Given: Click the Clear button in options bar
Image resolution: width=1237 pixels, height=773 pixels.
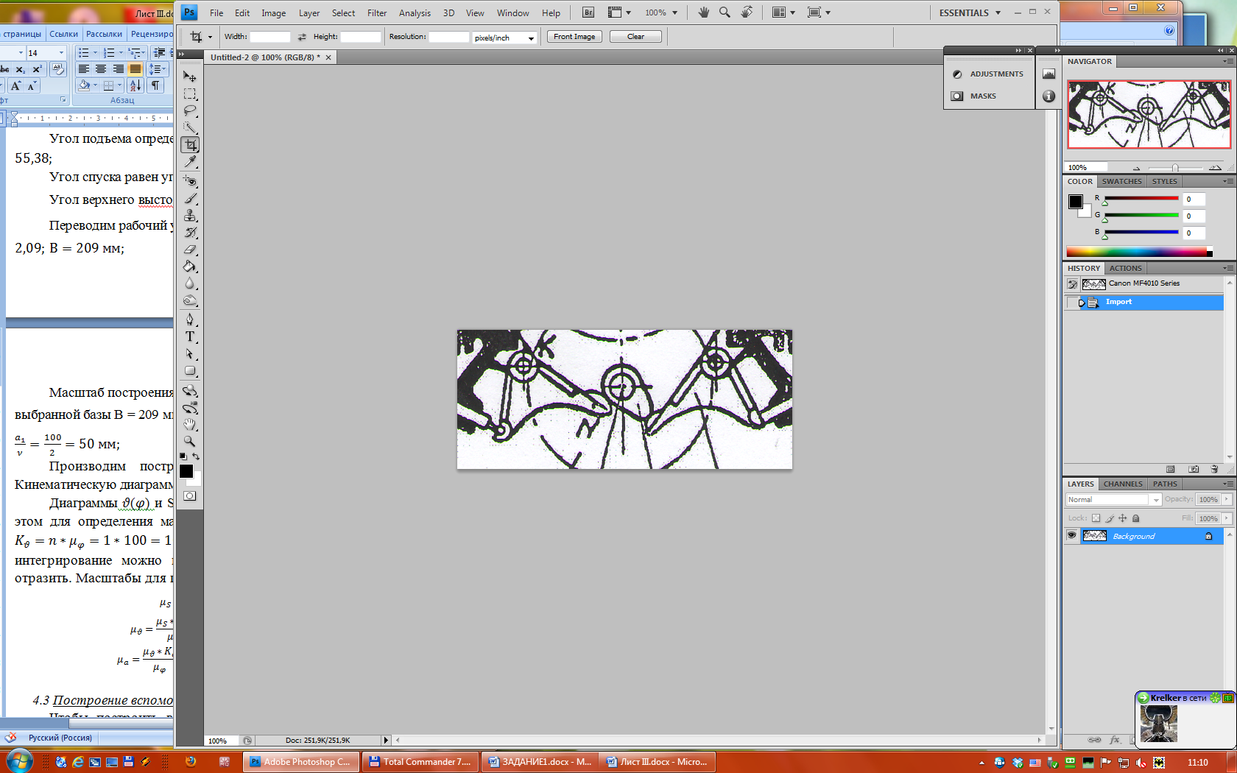Looking at the screenshot, I should tap(635, 37).
